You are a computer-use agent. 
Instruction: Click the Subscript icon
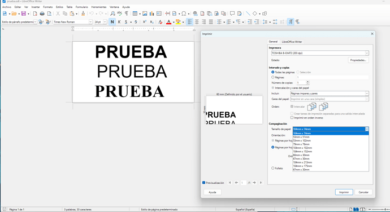click(151, 22)
